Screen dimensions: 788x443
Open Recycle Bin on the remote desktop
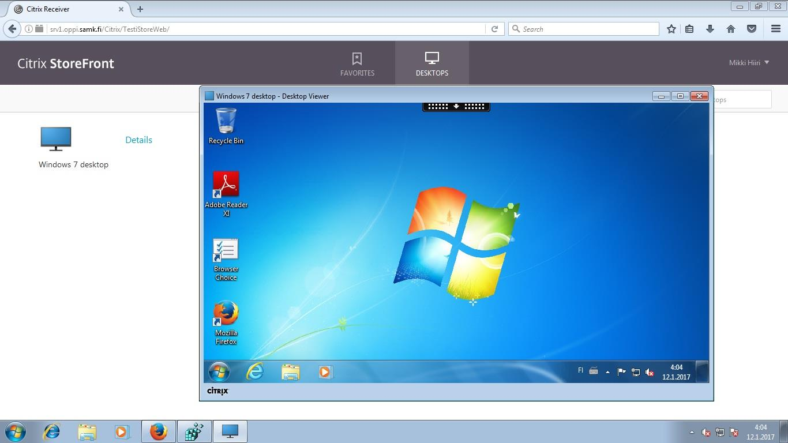226,126
